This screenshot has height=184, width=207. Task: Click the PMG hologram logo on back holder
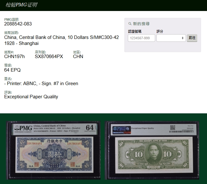click(x=122, y=130)
